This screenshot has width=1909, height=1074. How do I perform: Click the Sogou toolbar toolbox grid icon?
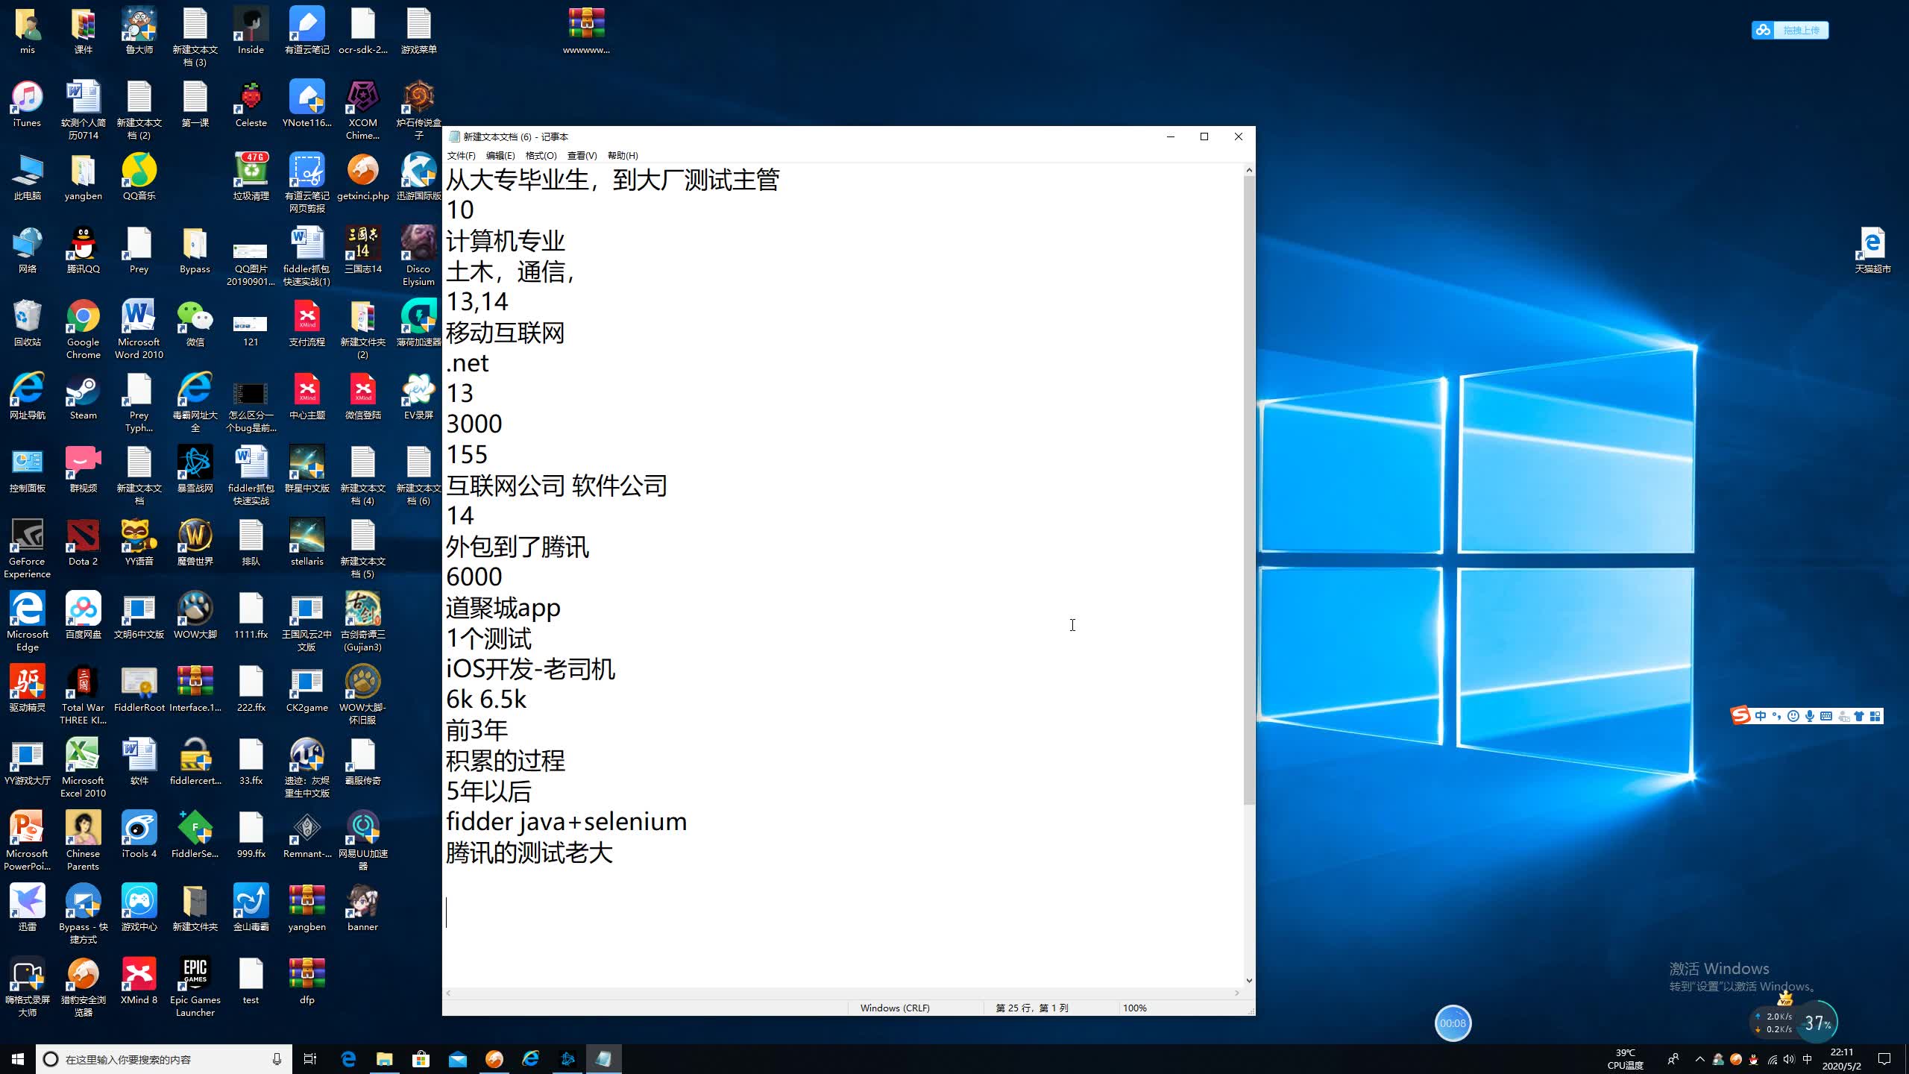coord(1875,716)
